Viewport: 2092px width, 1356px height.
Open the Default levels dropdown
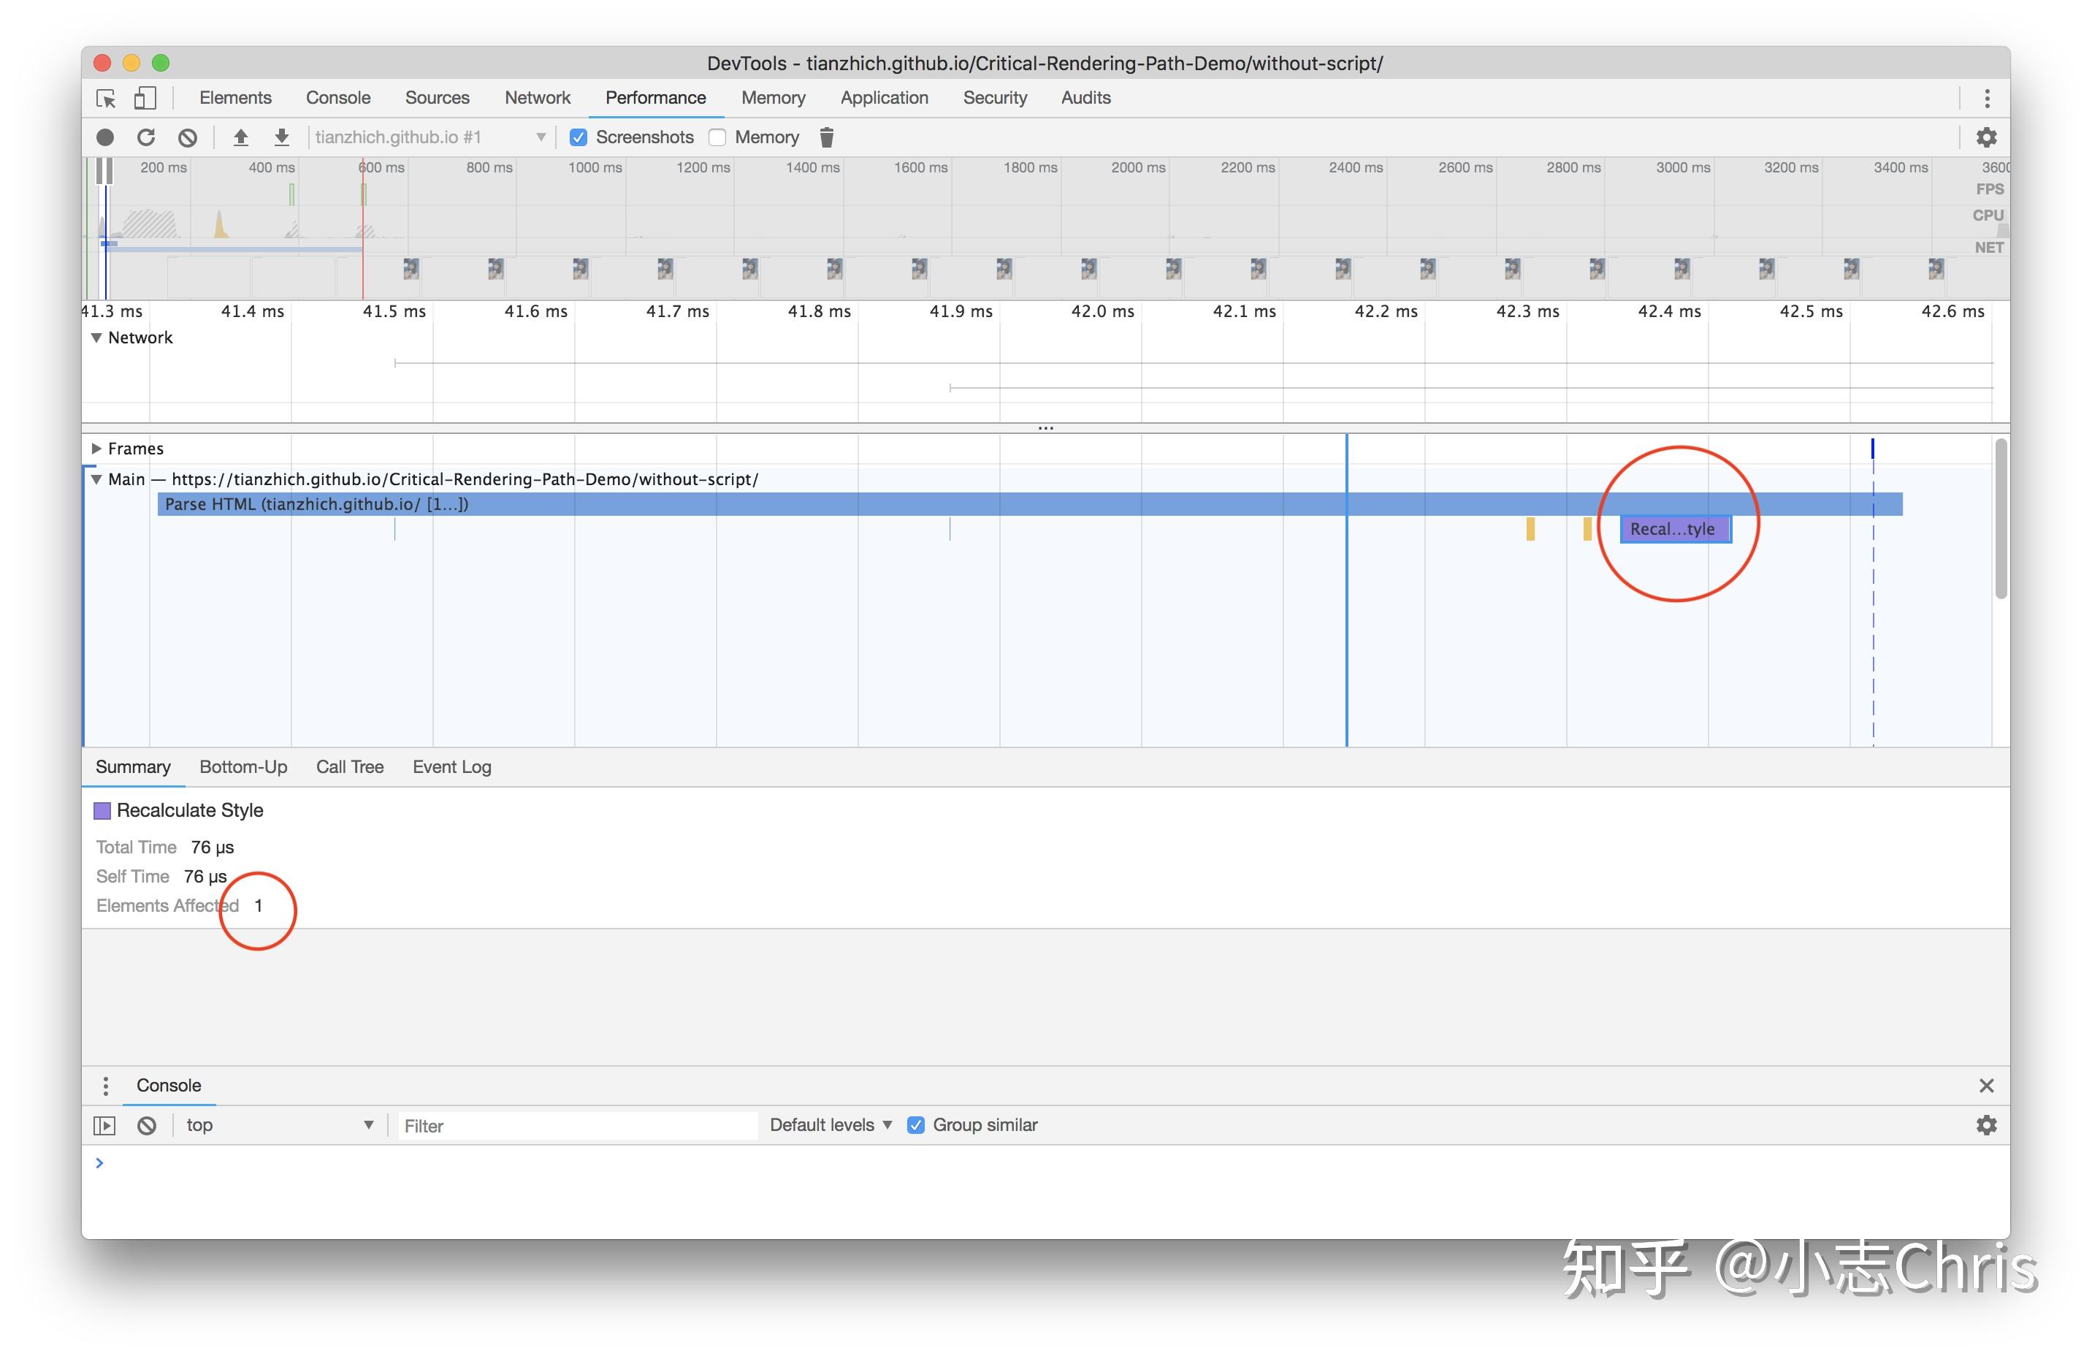[x=831, y=1124]
